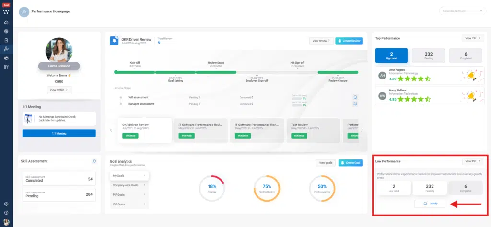Select the IDP Goals tab
The height and width of the screenshot is (227, 491).
tap(129, 204)
